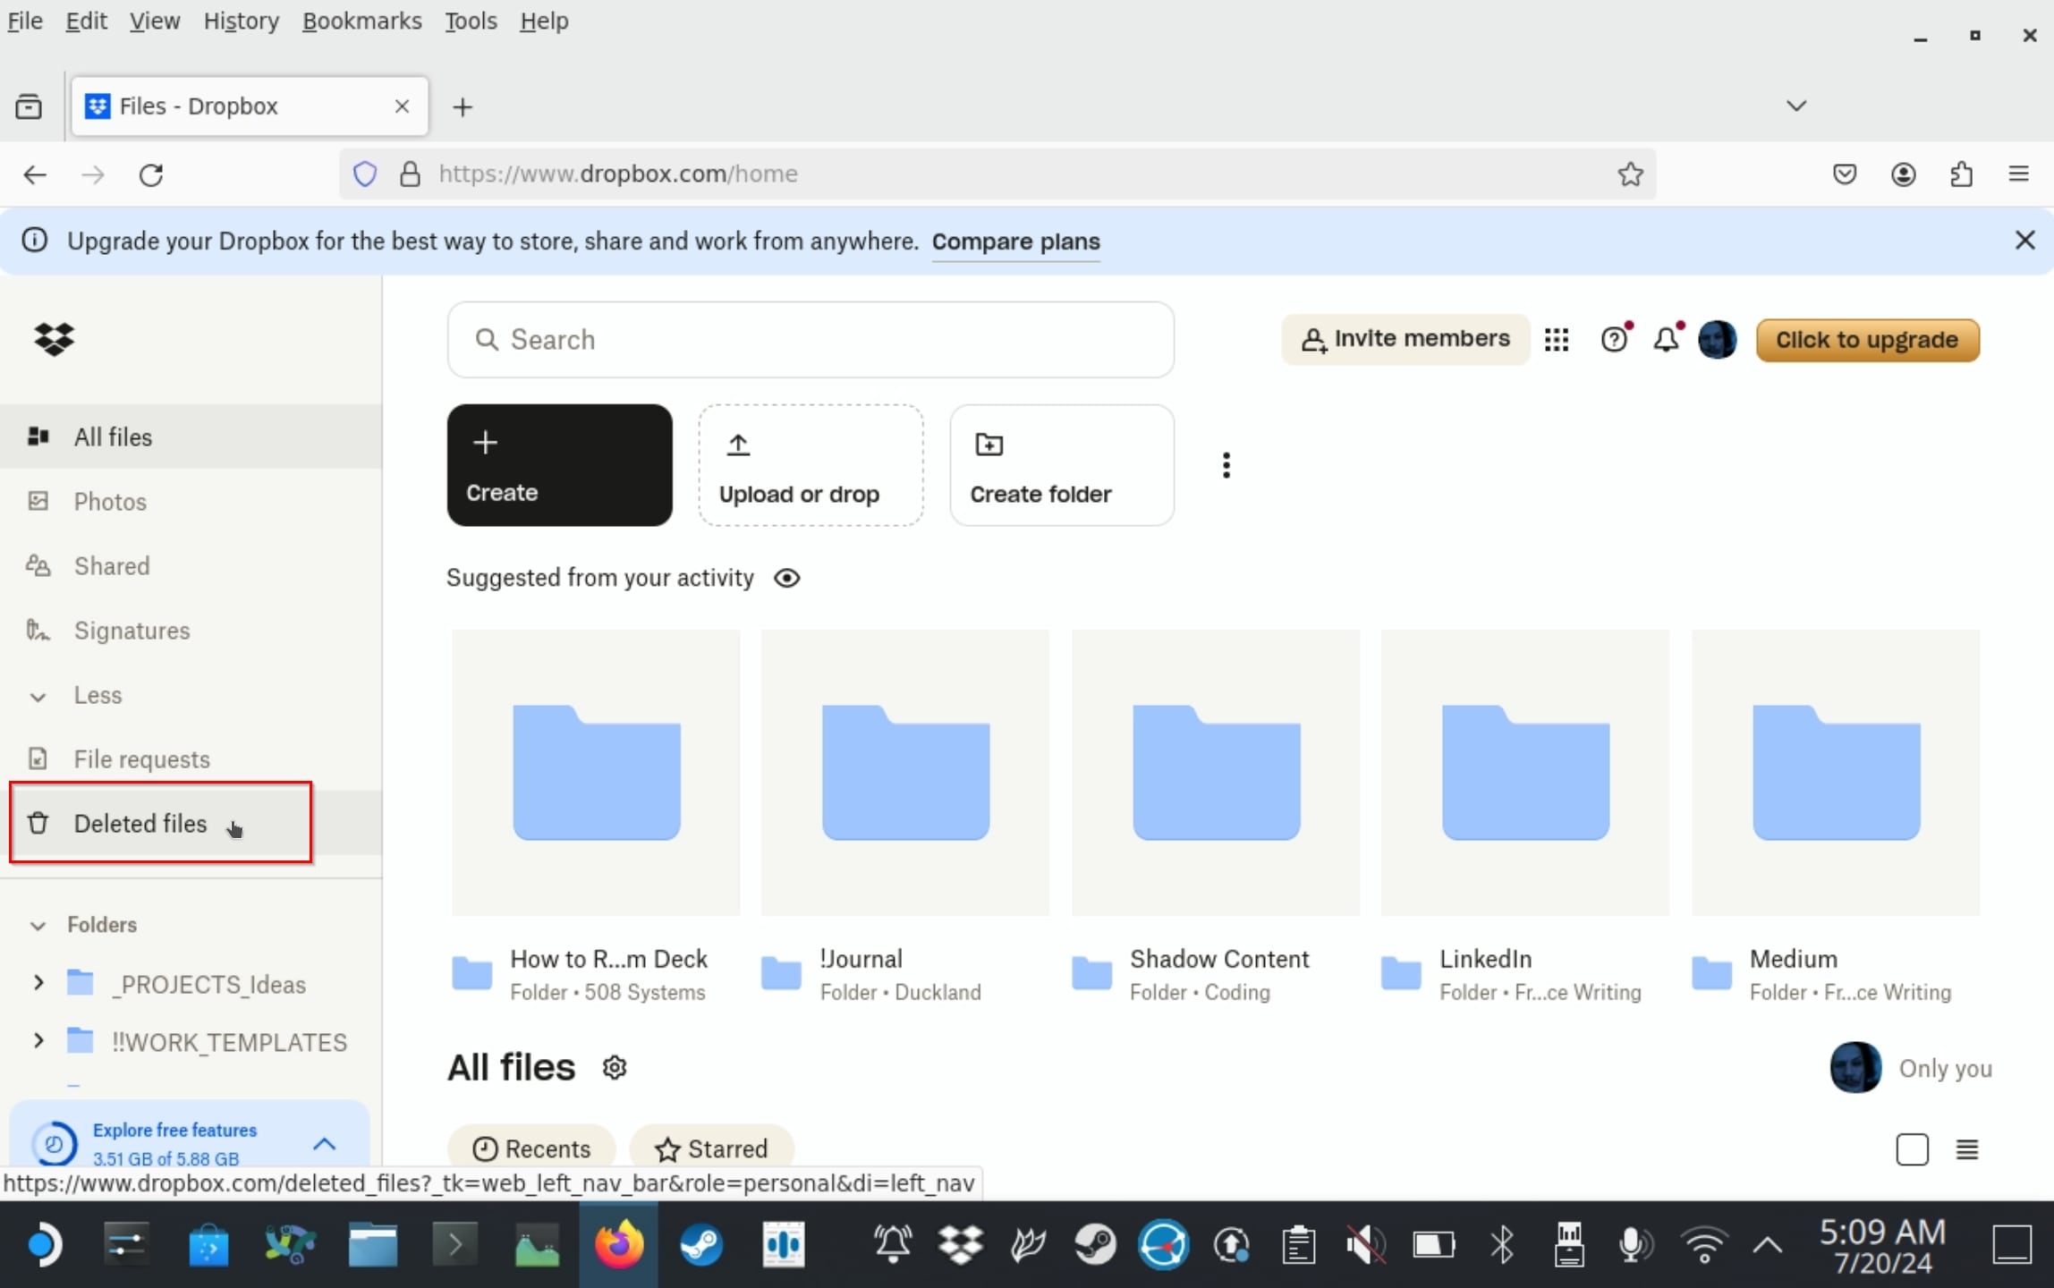The width and height of the screenshot is (2054, 1288).
Task: Click the Compare plans upgrade link
Action: coord(1015,241)
